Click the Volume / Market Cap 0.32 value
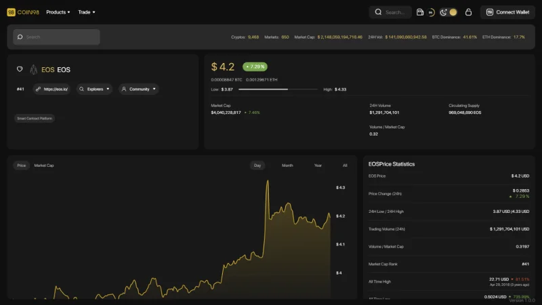542x305 pixels. click(374, 134)
